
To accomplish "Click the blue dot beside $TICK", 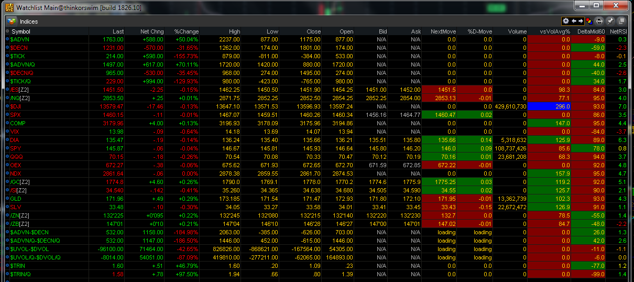I will [x=7, y=56].
